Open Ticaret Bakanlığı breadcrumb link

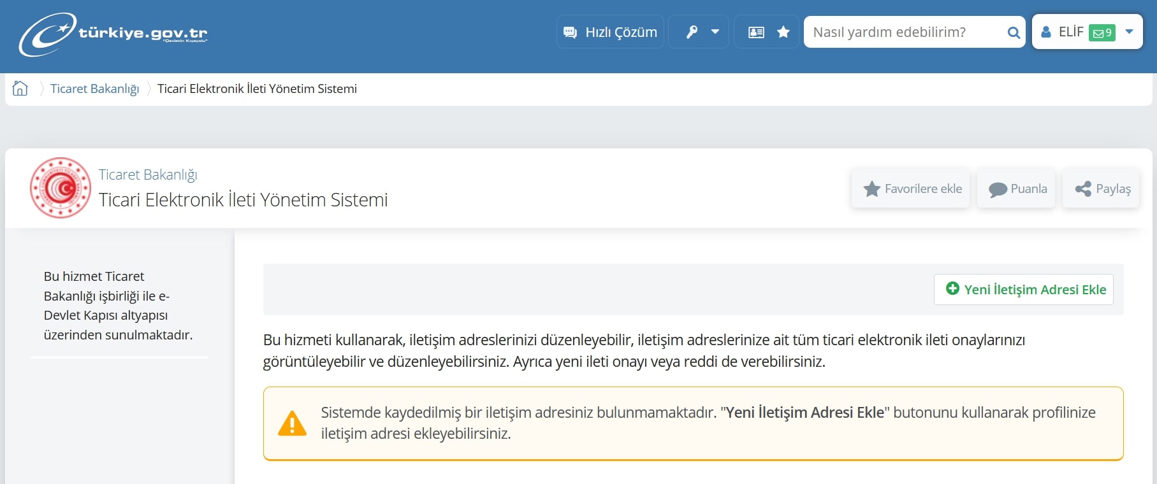pos(94,89)
